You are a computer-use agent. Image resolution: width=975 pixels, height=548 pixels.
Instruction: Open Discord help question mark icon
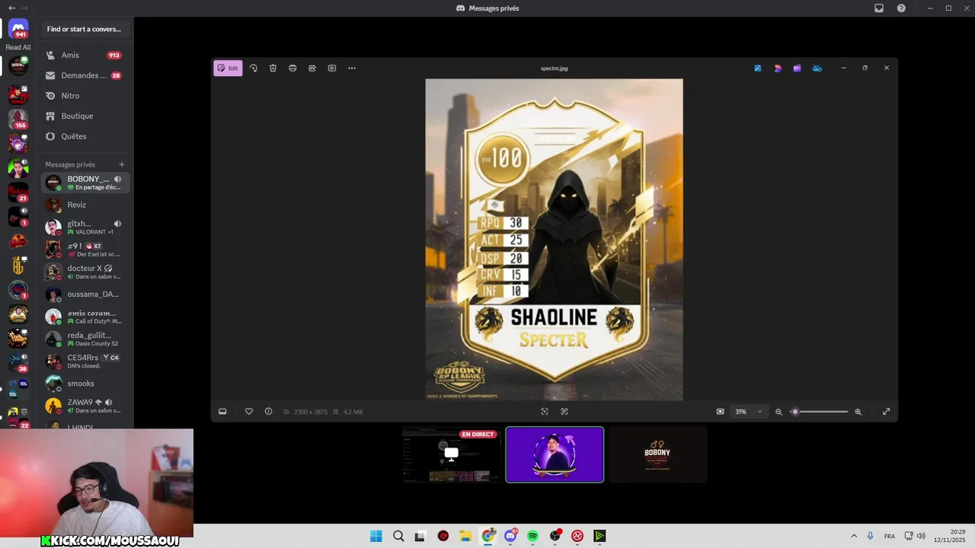point(901,8)
